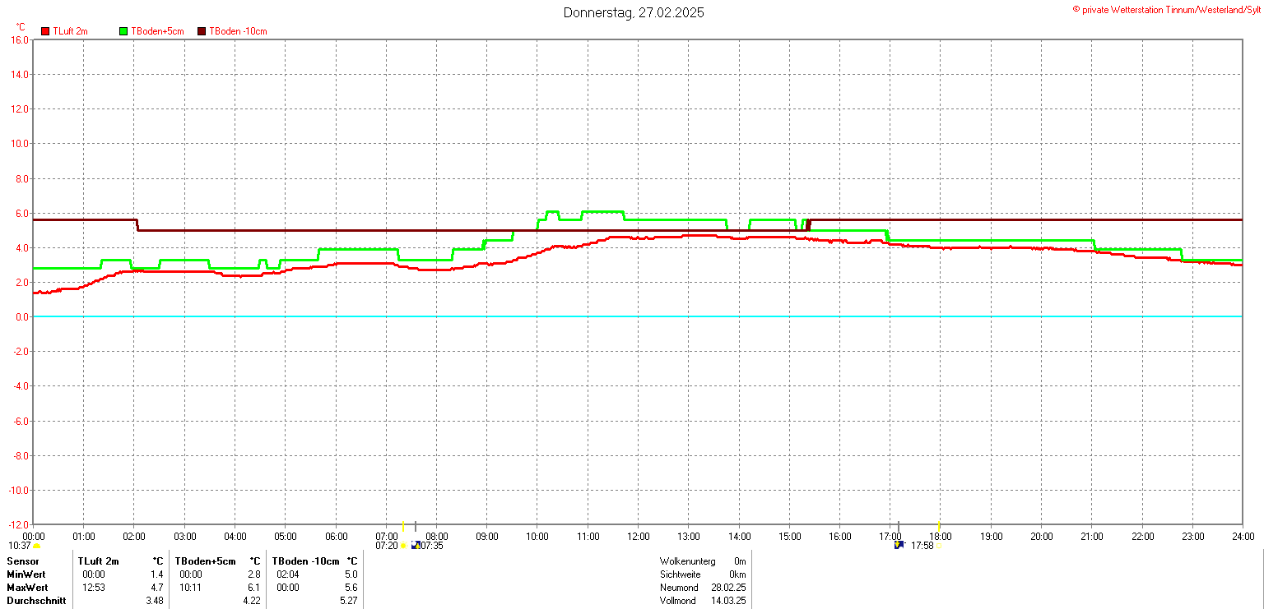This screenshot has width=1264, height=609.
Task: Click the gray tick mark near 07:35
Action: click(x=416, y=526)
